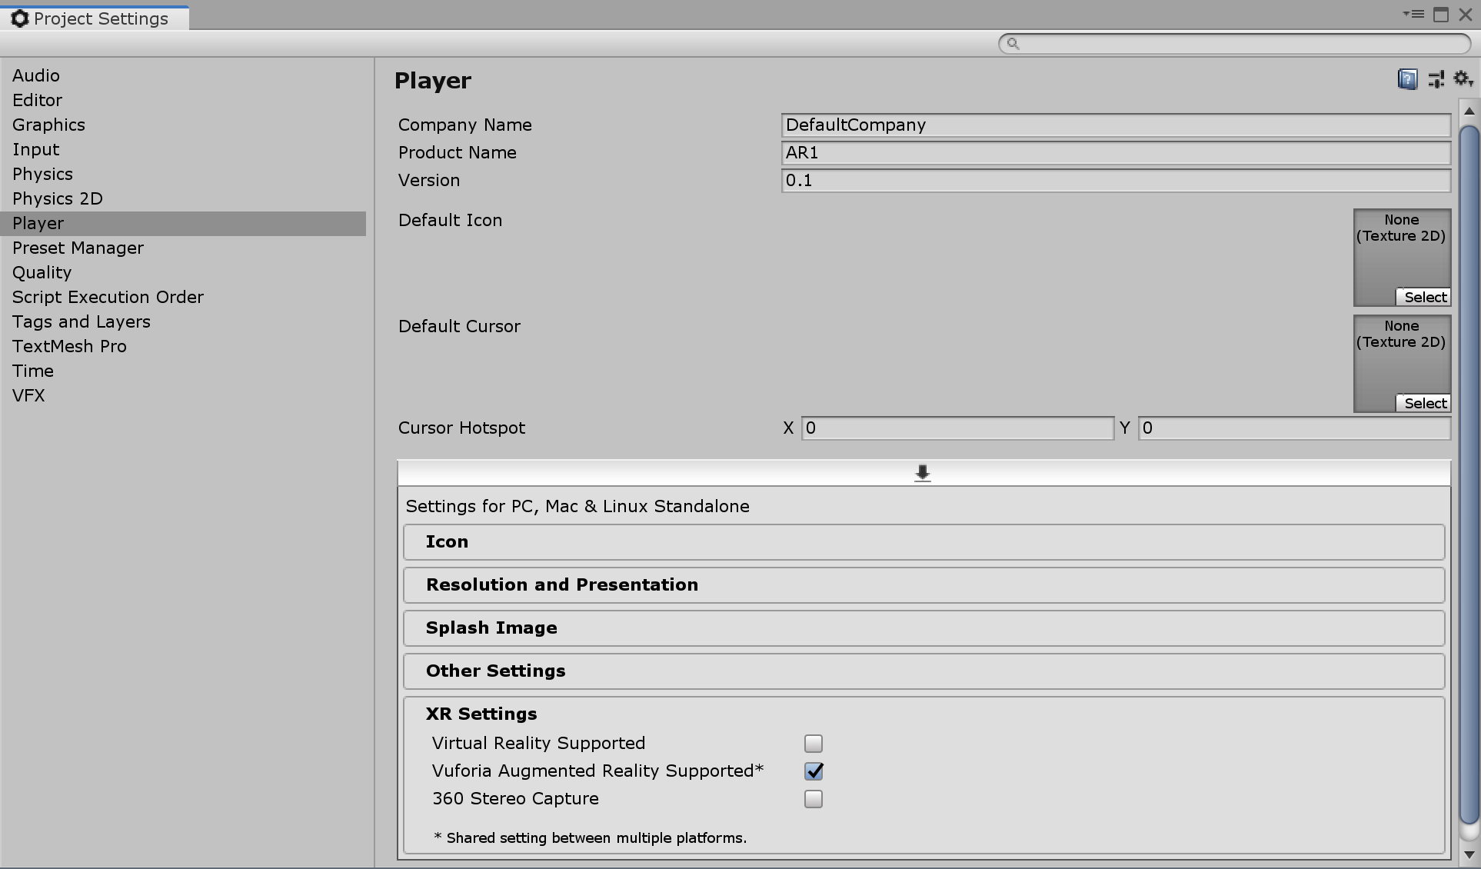
Task: Select TextMesh Pro settings
Action: click(x=183, y=346)
